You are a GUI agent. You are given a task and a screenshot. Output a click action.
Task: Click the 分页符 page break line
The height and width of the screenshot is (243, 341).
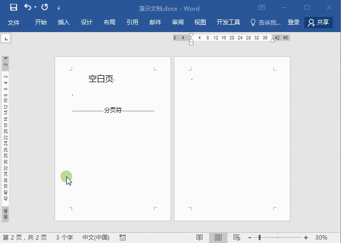113,110
